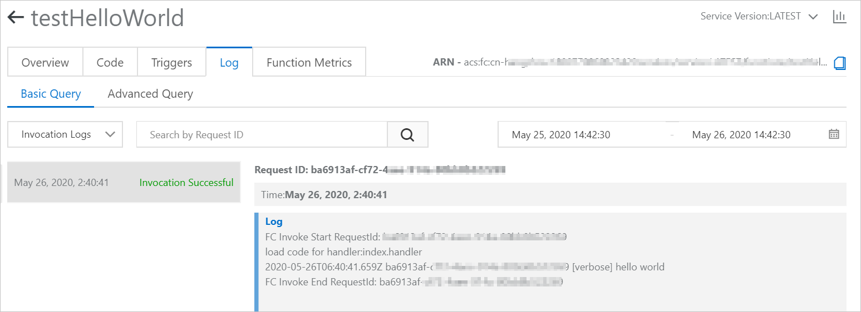Click the magnifier search button

[407, 134]
